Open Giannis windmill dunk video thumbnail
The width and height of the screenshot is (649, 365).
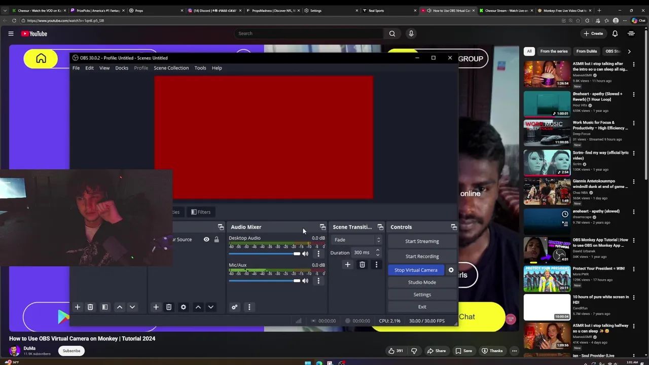(547, 191)
